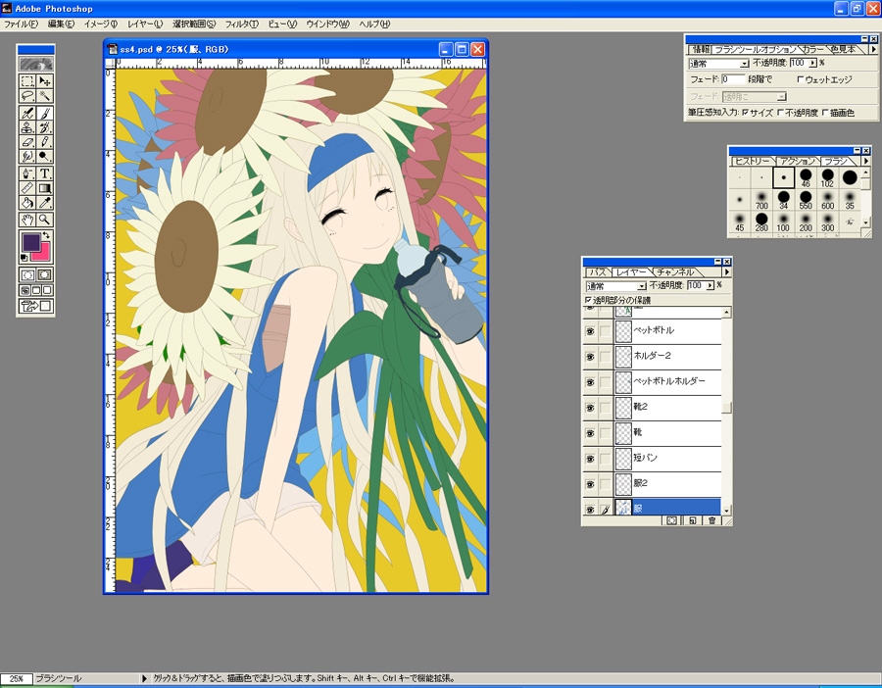
Task: Open レイヤー menu
Action: click(145, 24)
